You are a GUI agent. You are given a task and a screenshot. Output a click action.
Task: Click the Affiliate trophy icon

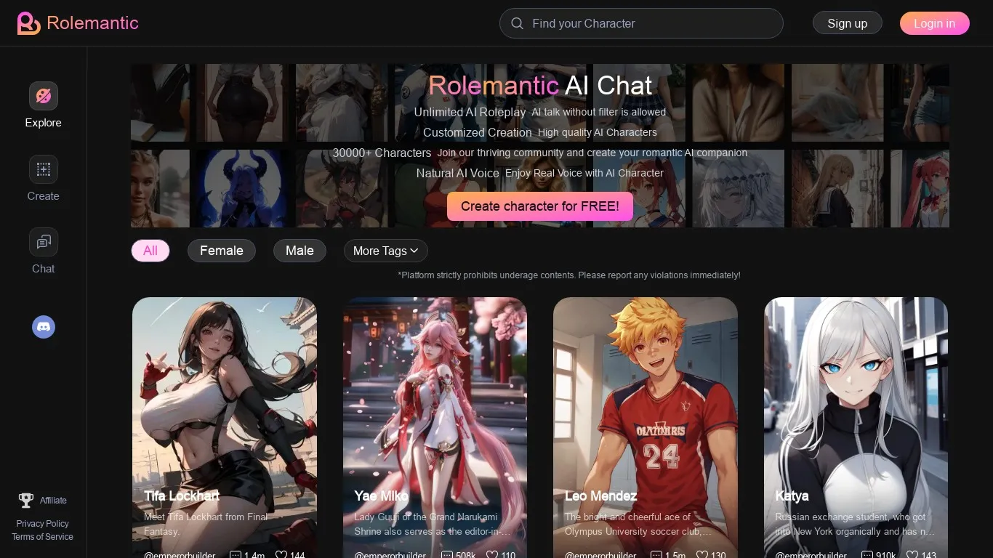(x=27, y=499)
